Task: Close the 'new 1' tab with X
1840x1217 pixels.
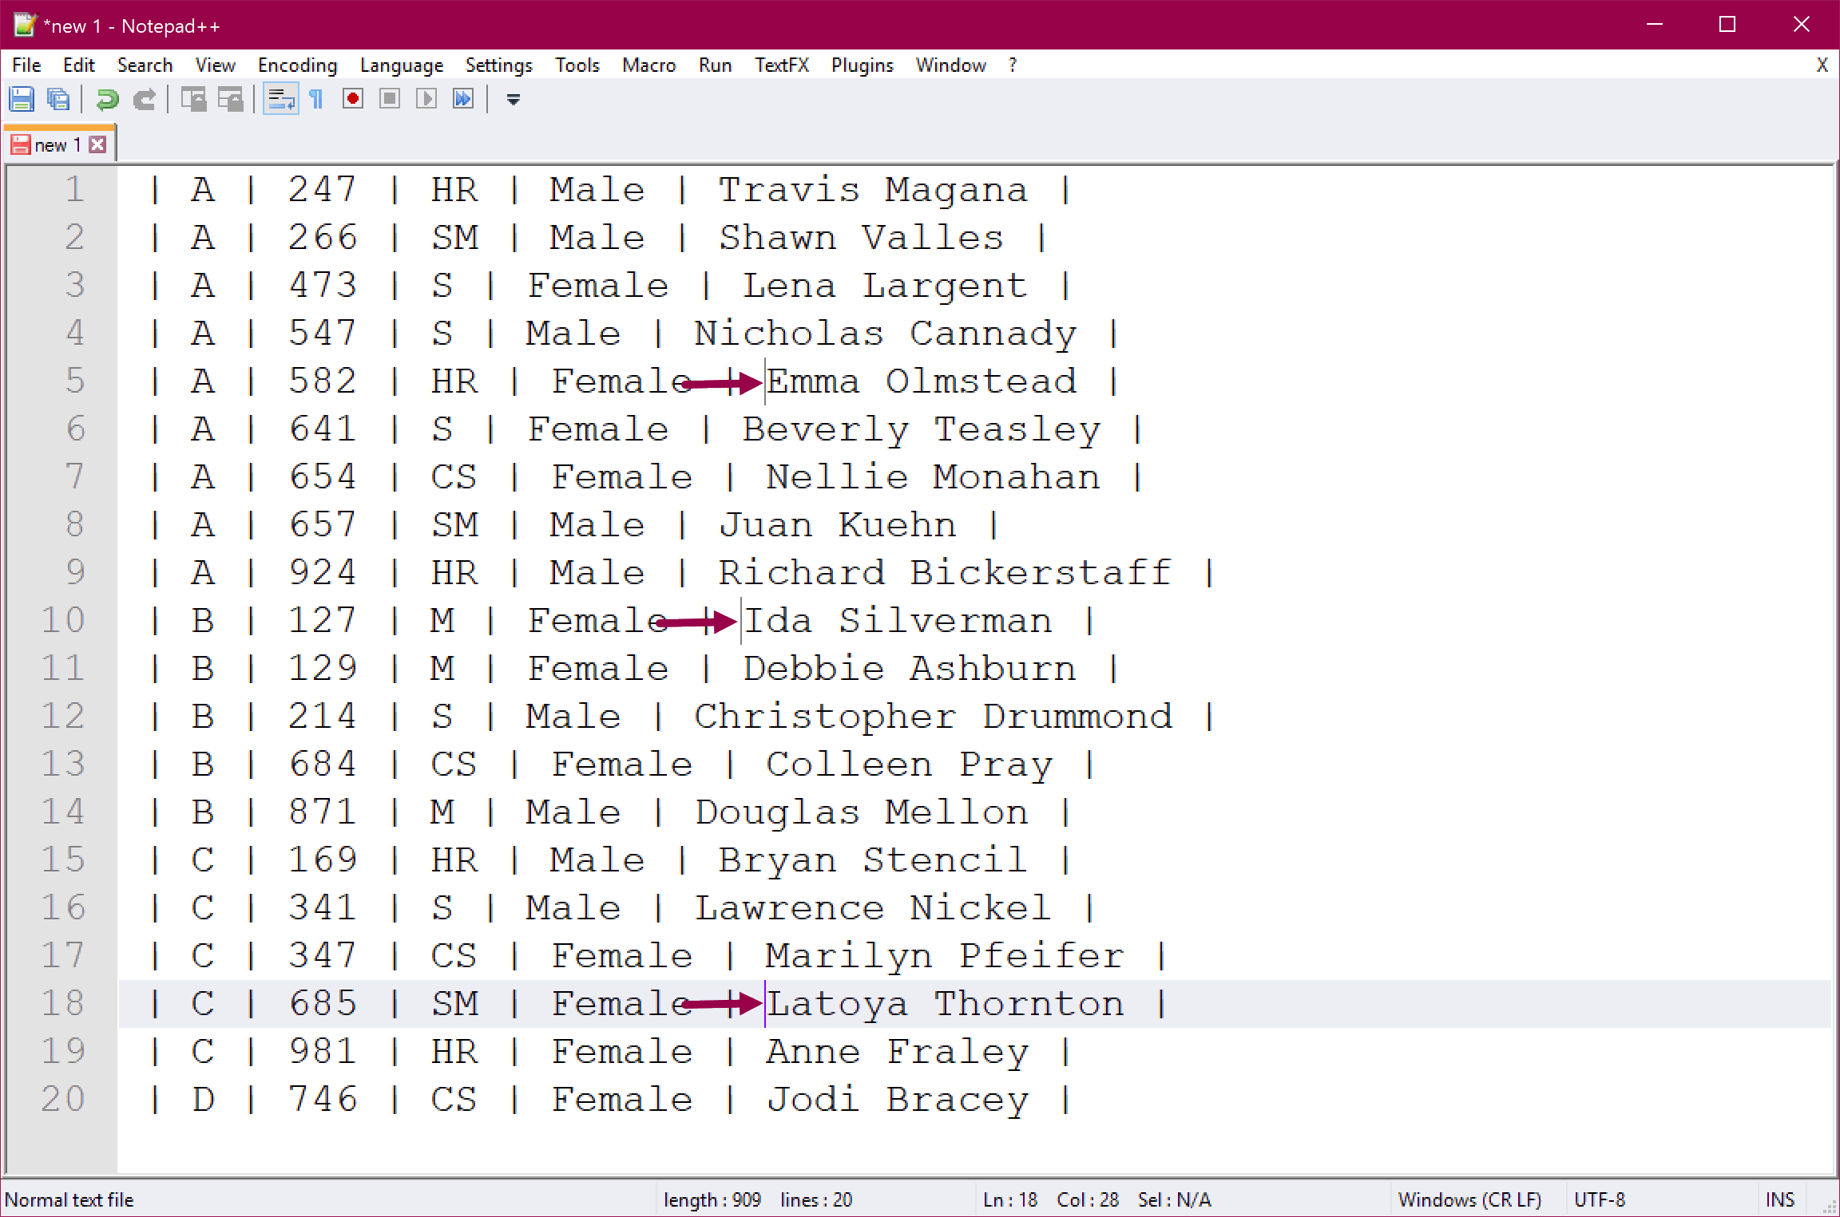Action: point(98,144)
